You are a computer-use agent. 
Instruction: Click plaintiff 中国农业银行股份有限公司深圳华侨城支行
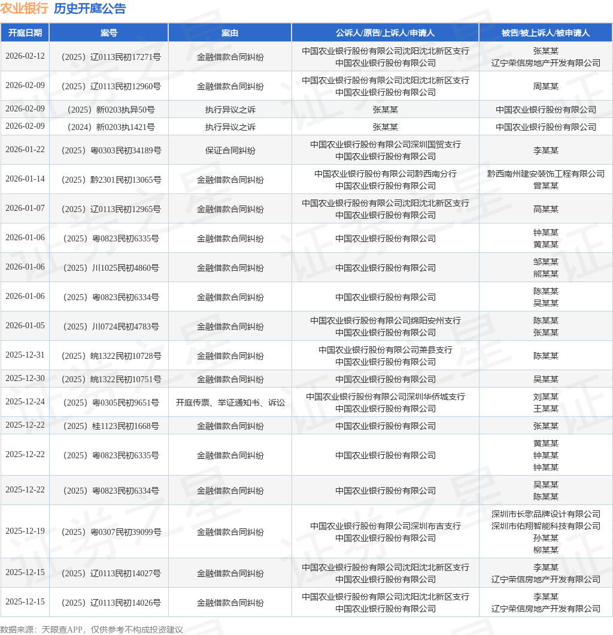[x=385, y=397]
